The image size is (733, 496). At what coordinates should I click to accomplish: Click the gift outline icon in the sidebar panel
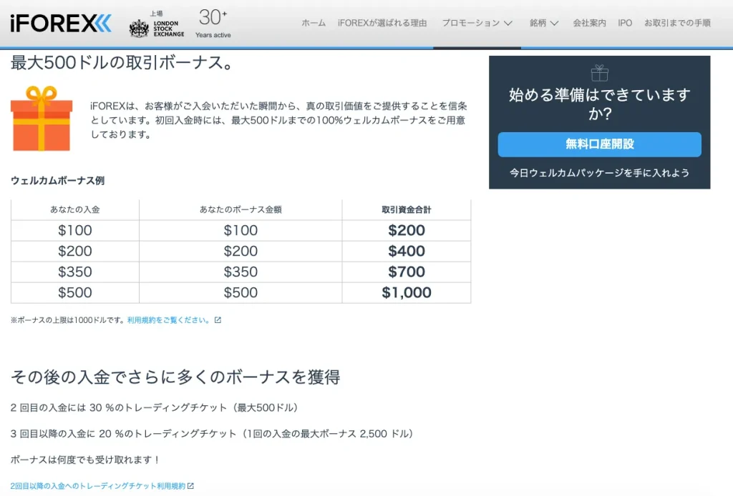tap(600, 73)
